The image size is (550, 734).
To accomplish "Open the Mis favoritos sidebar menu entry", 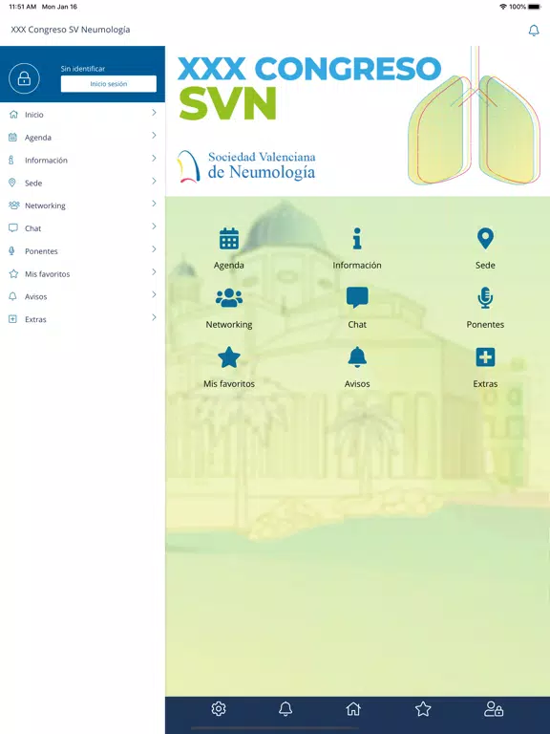I will (x=82, y=274).
